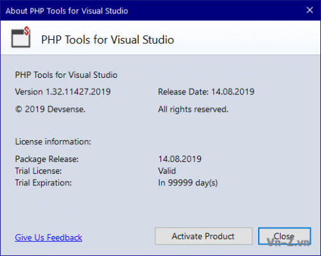This screenshot has height=256, width=321.
Task: Select the Version 1.32.11427.2019 text
Action: point(63,92)
